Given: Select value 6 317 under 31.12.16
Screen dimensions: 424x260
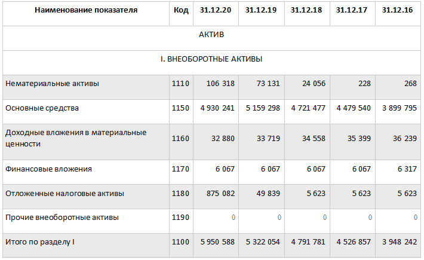Looking at the screenshot, I should point(407,169).
